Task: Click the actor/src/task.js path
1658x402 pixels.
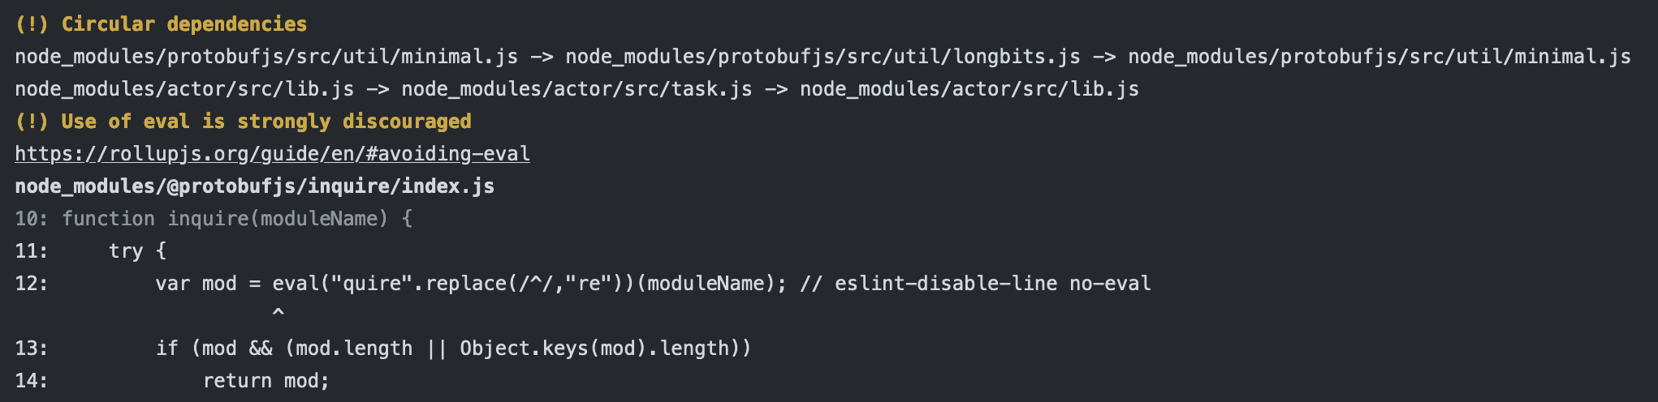Action: 576,89
